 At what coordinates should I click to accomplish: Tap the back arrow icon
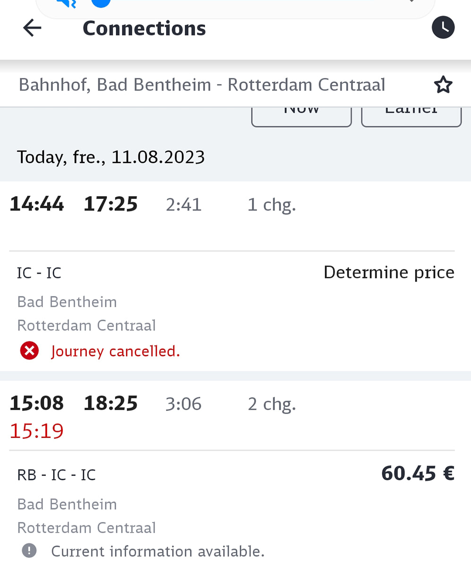32,28
